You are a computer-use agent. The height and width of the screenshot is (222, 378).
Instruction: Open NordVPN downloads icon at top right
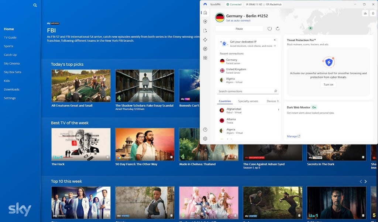(365, 13)
